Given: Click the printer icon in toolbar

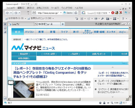Looking at the screenshot, I should pyautogui.click(x=96, y=19).
